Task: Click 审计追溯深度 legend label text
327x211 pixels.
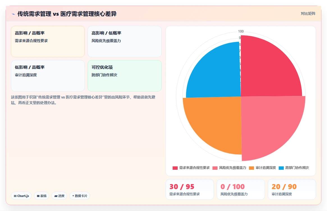Action: click(266, 168)
